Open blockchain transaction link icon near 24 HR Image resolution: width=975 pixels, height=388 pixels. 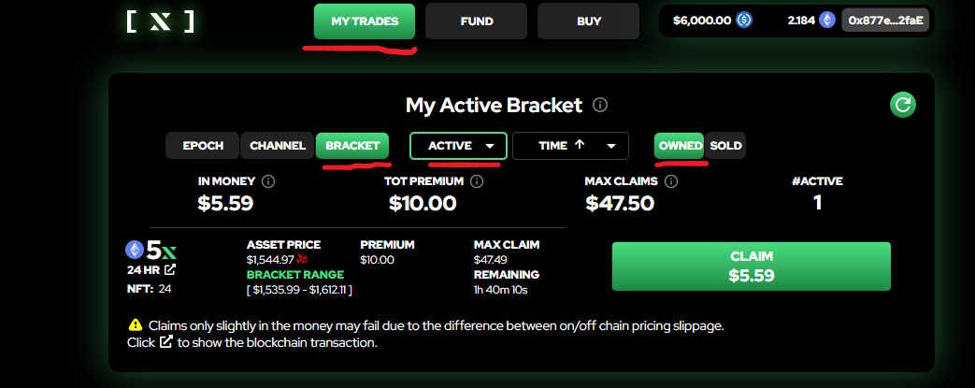[x=170, y=270]
